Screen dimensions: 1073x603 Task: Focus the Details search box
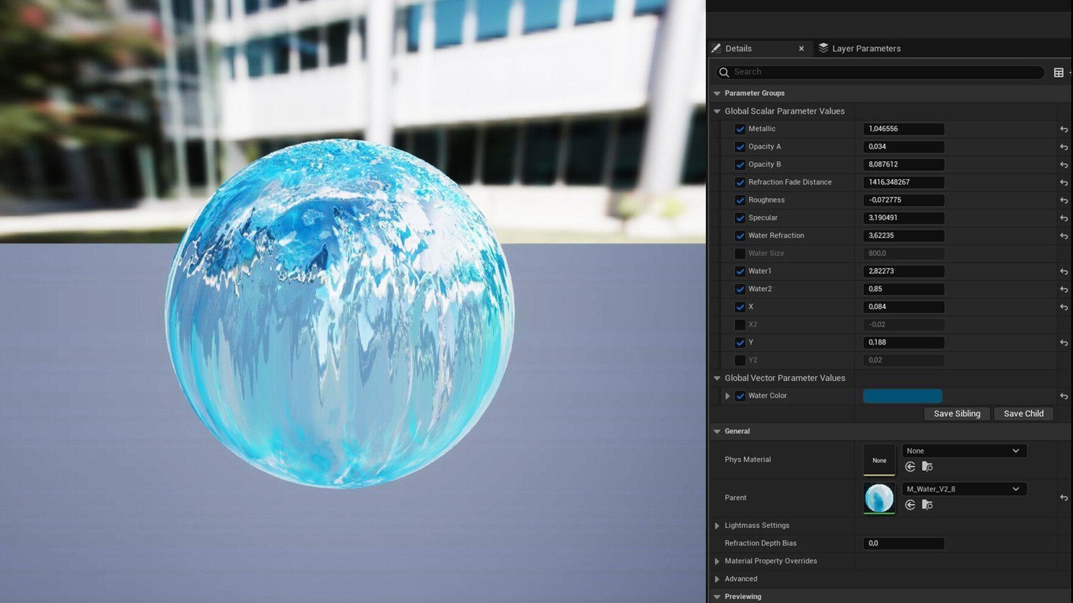click(x=880, y=72)
